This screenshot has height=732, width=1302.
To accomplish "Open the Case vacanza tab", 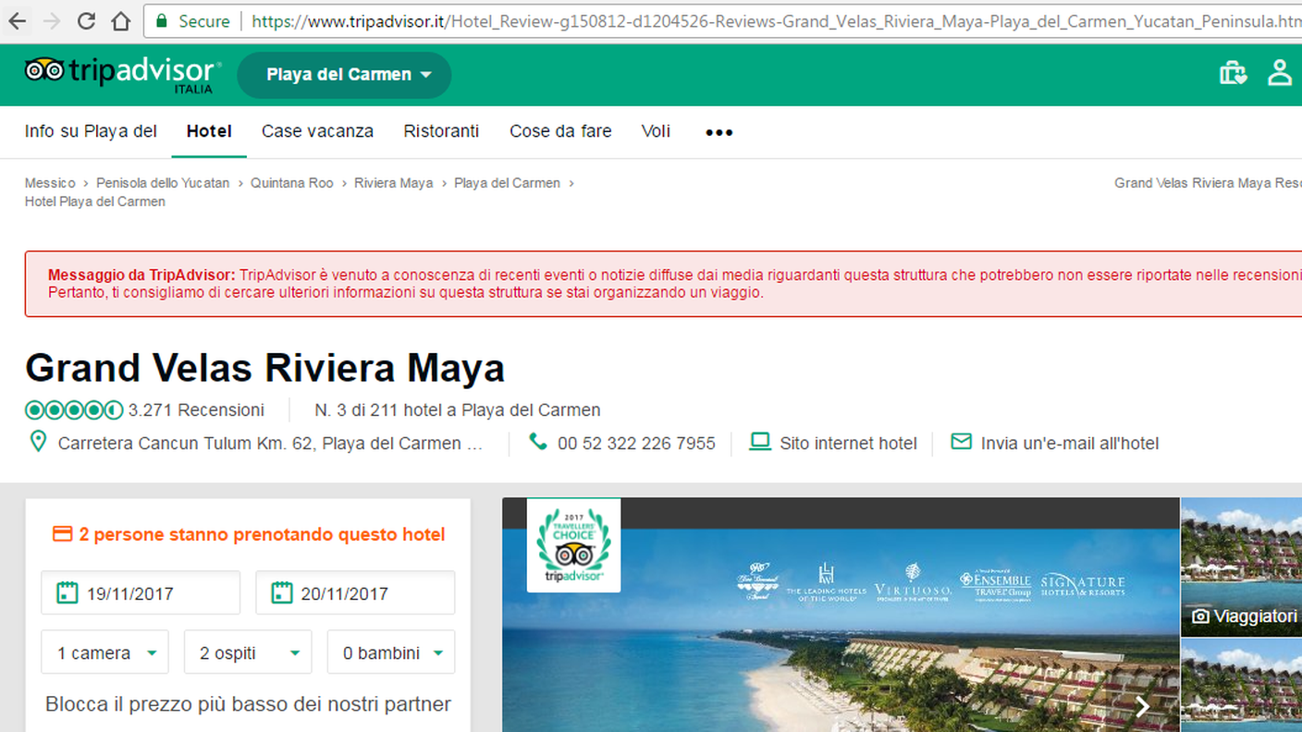I will click(317, 131).
